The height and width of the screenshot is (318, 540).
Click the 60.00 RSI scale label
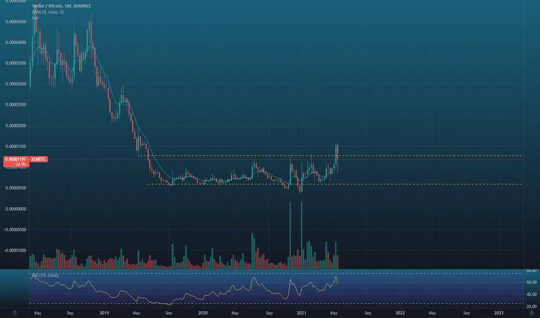tap(531, 282)
